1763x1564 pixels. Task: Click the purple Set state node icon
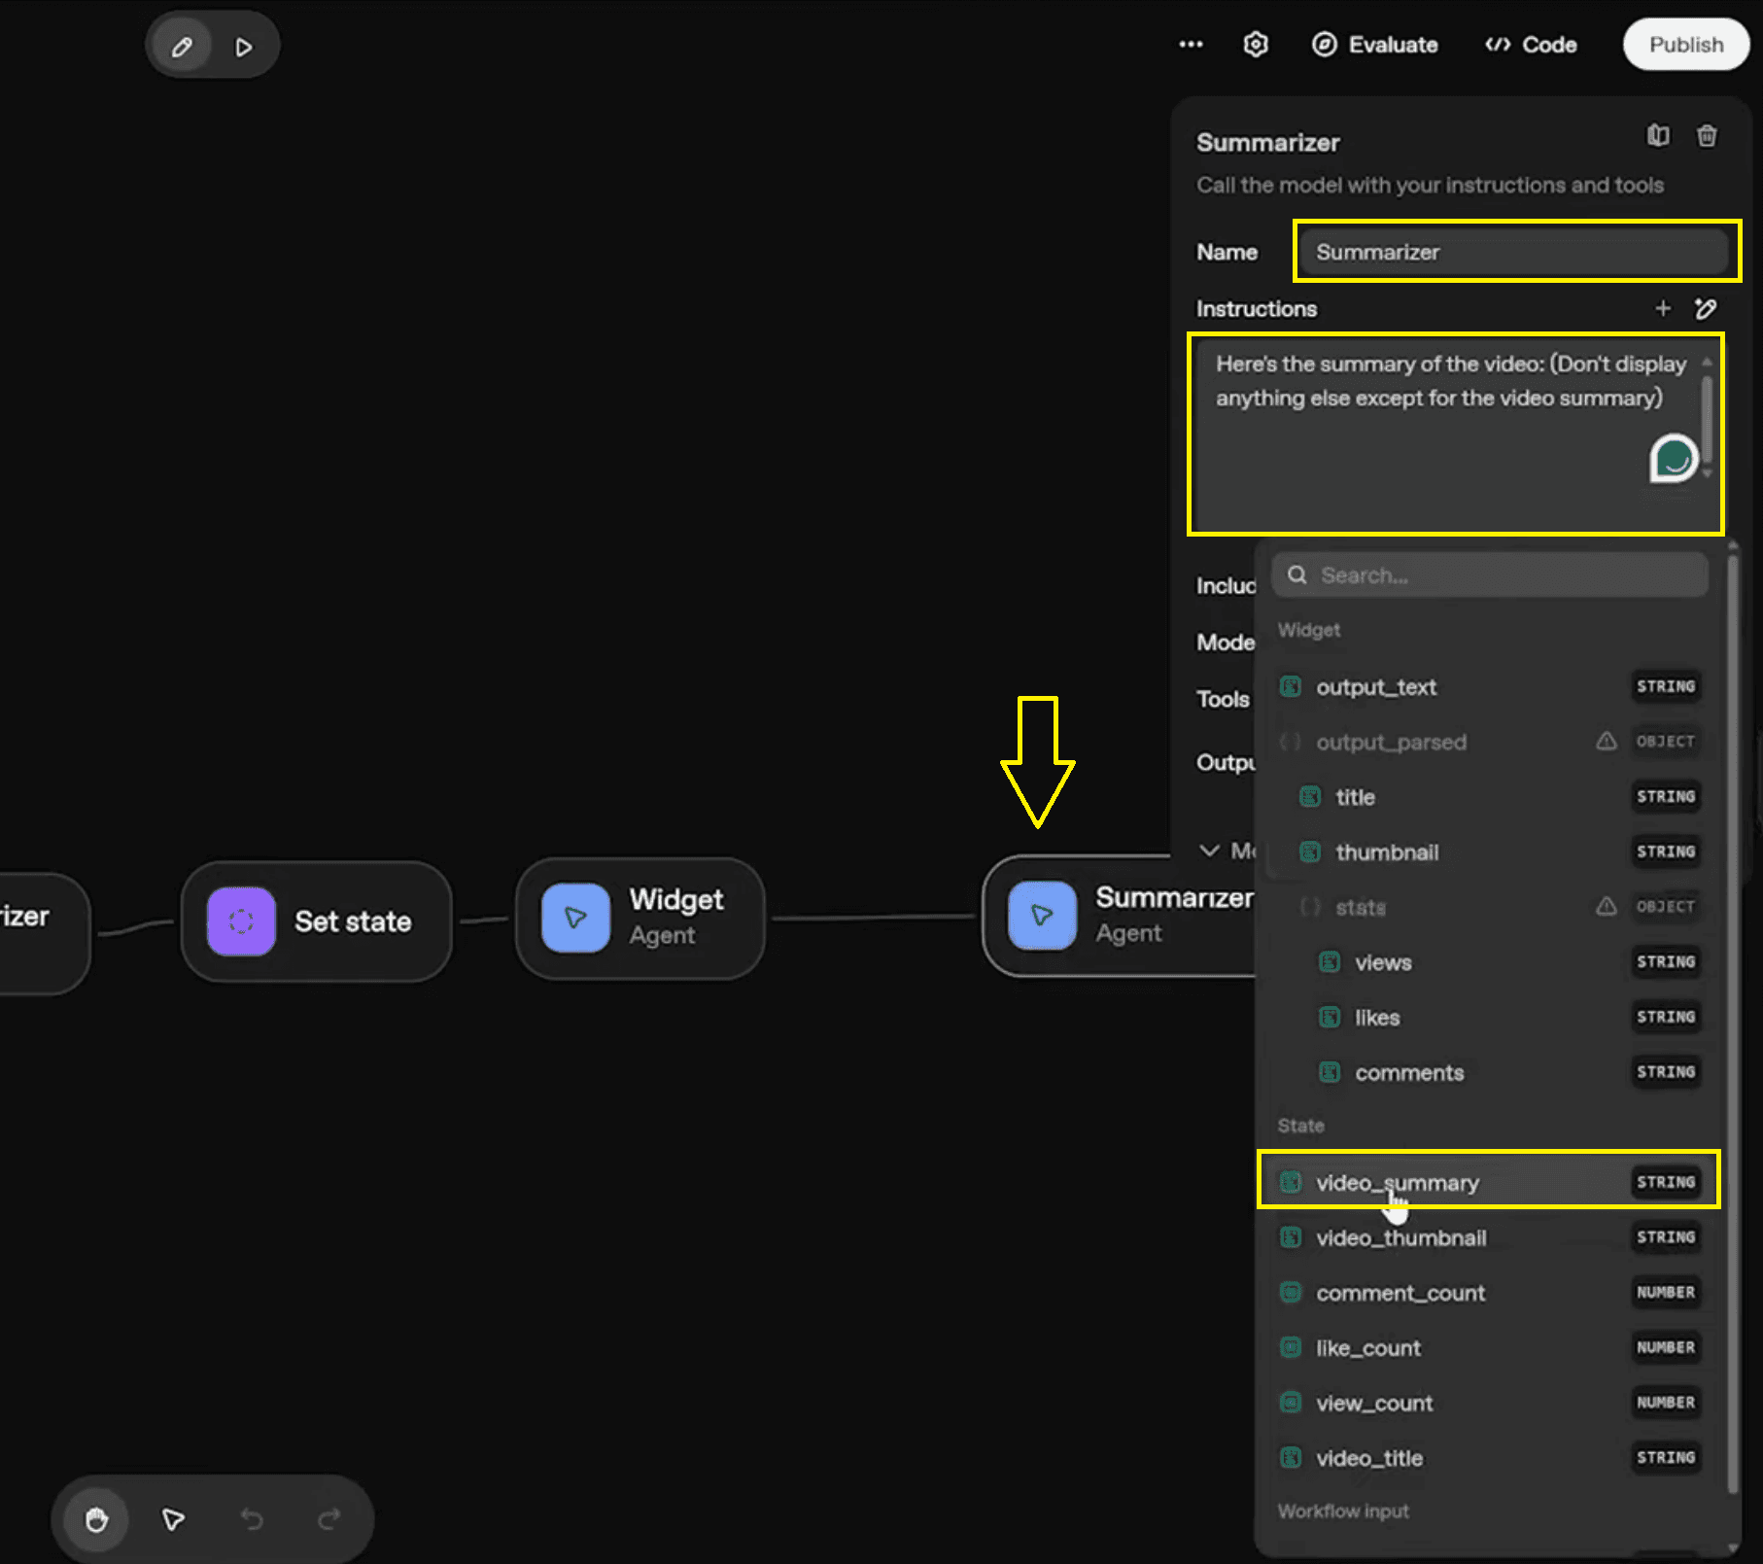241,921
